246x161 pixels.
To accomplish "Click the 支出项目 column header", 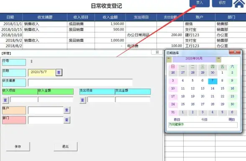I will tap(141, 17).
